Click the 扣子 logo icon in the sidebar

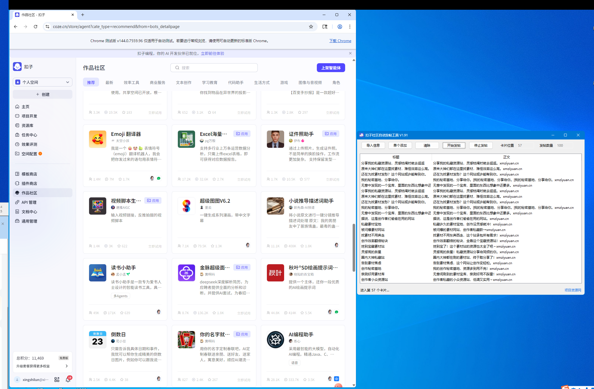click(17, 67)
